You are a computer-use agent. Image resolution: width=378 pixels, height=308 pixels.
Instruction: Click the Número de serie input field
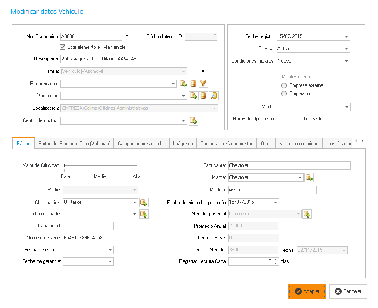[x=100, y=238]
